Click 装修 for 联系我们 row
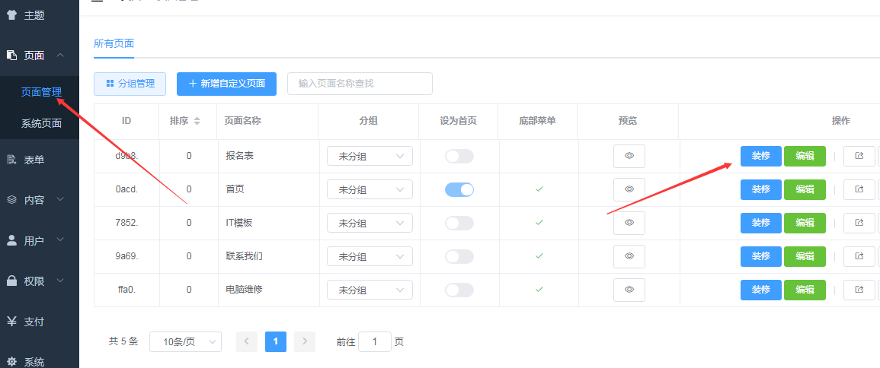The width and height of the screenshot is (880, 368). click(761, 256)
